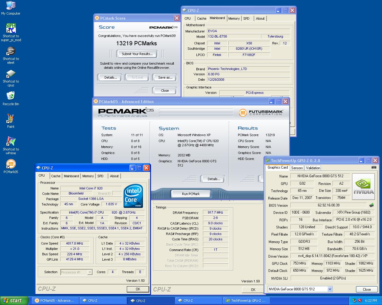Open Memory tab in front CPU-Z window
Viewport: 382px width, 305px height.
(x=88, y=176)
